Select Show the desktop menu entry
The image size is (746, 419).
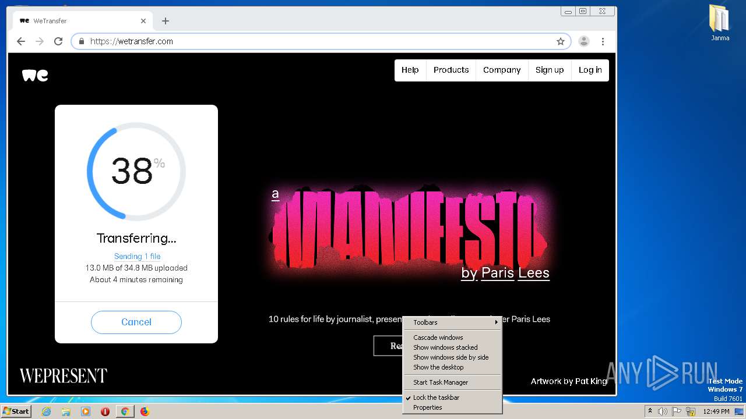tap(452, 367)
